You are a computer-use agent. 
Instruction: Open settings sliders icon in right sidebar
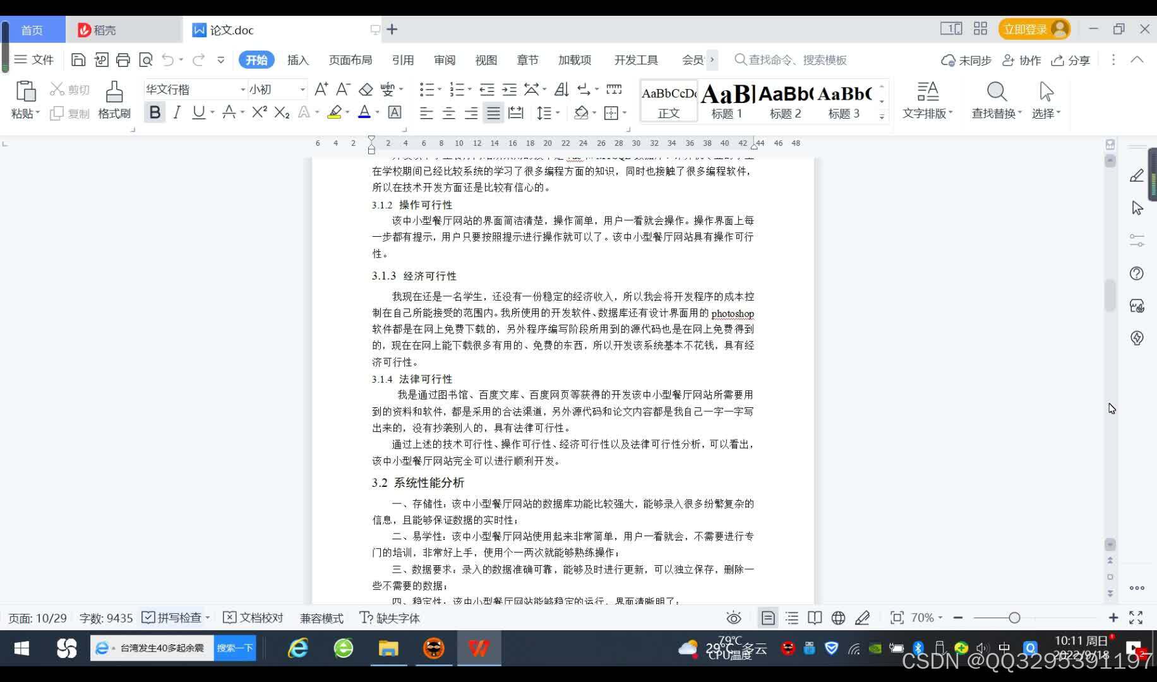click(1137, 241)
